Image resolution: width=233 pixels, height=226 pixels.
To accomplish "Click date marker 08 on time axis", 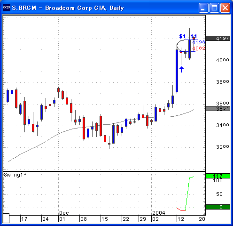I will point(83,219).
